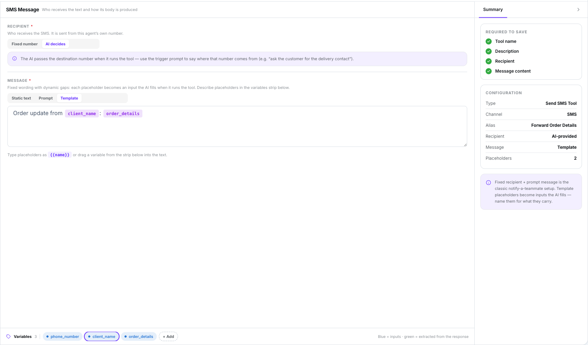Click the Variables count '3'

click(36, 336)
